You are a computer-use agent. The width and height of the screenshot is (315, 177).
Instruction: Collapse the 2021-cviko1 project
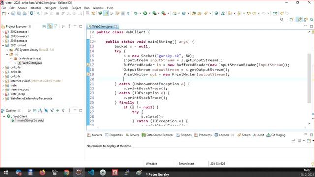tap(3, 45)
